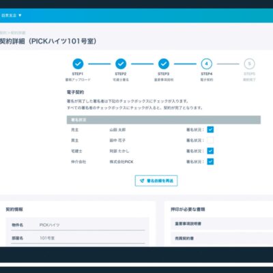The image size is (273, 273).
Task: Toggle signature checkbox for 阿部 たかし
Action: [x=210, y=151]
